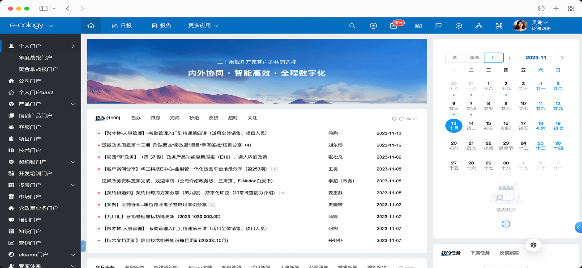Screen dimensions: 582x268
Task: Show tab overview grid
Action: pyautogui.click(x=571, y=8)
